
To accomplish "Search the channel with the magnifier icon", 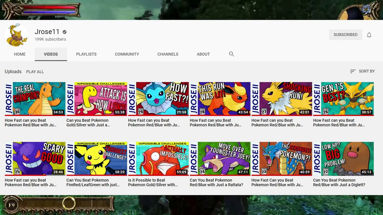I will 231,54.
